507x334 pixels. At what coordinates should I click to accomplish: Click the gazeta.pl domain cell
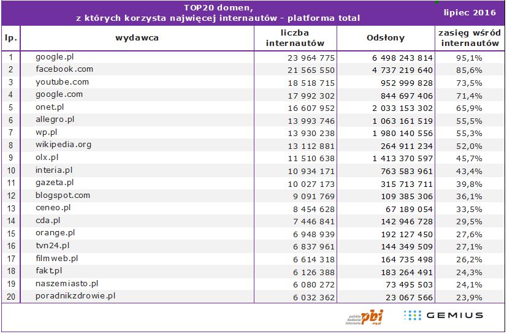tap(55, 183)
